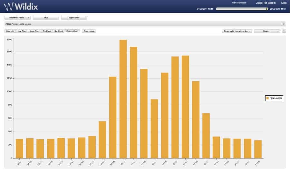The image size is (290, 171).
Task: Click the fullscreen expand chart icon
Action: [x=284, y=31]
